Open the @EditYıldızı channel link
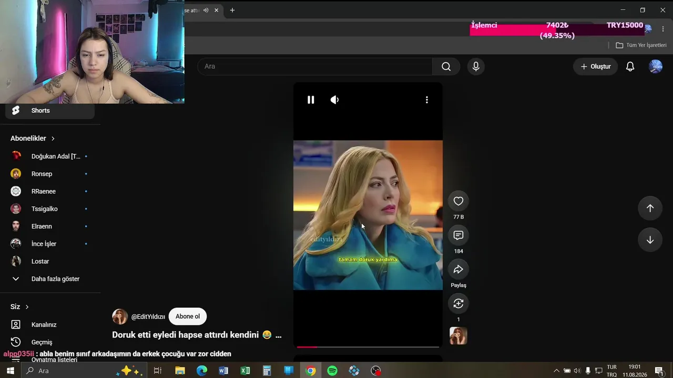Image resolution: width=673 pixels, height=378 pixels. (148, 317)
